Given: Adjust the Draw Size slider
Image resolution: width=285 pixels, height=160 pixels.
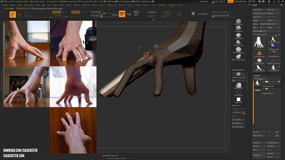Looking at the screenshot, I should tap(104, 16).
